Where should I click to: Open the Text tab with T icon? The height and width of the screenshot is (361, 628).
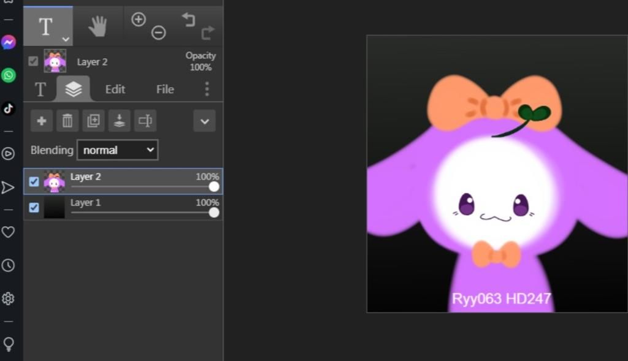point(40,89)
